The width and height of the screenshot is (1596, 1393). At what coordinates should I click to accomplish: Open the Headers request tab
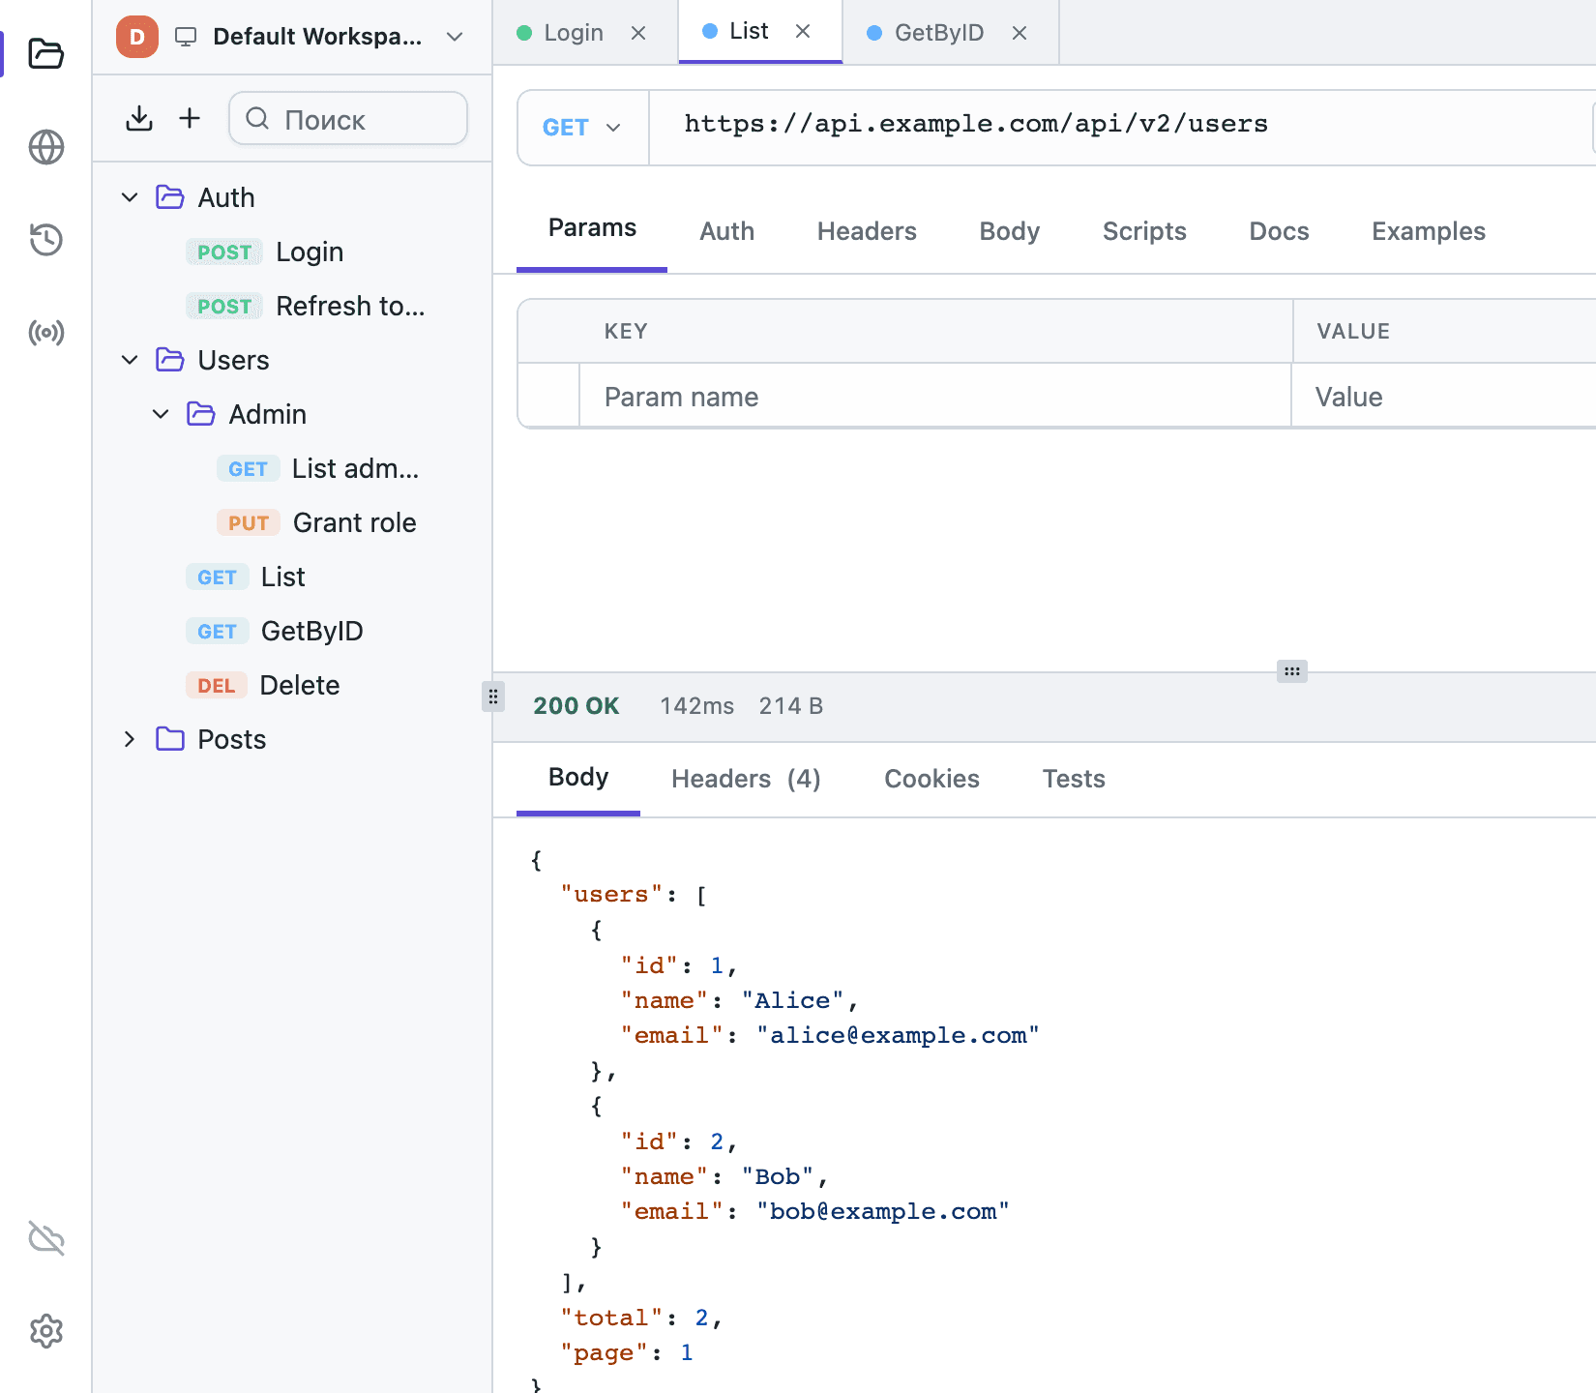click(867, 231)
